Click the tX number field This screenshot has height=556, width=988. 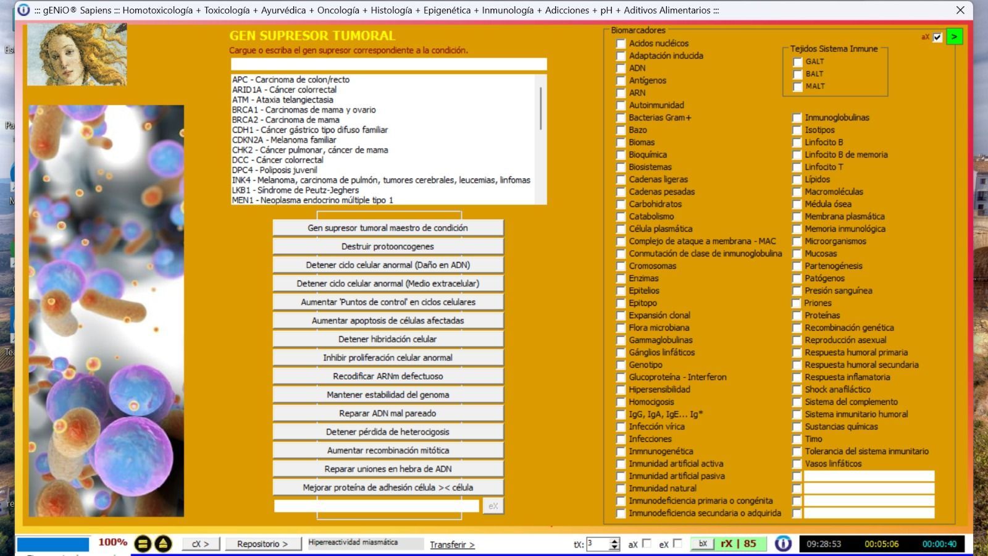coord(597,544)
